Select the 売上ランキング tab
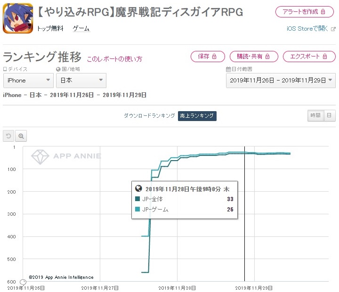The image size is (339, 292). coord(197,116)
